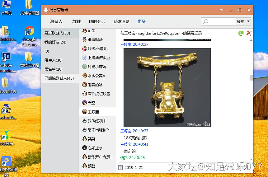This screenshot has height=177, width=268.
Task: Open the 黄哼宝来图 desktop folder
Action: [x=29, y=57]
